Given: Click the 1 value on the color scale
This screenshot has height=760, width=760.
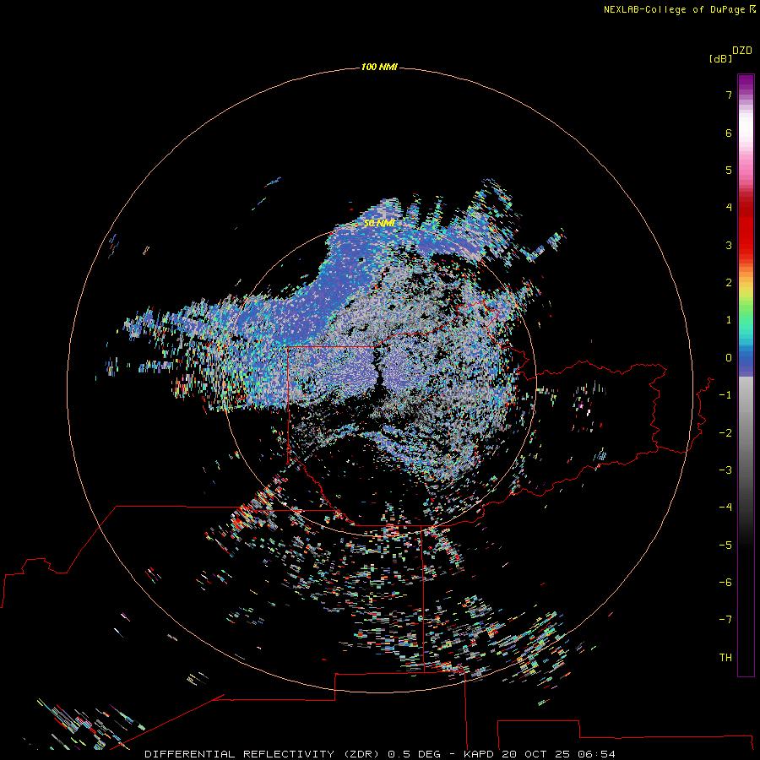Looking at the screenshot, I should pos(729,320).
